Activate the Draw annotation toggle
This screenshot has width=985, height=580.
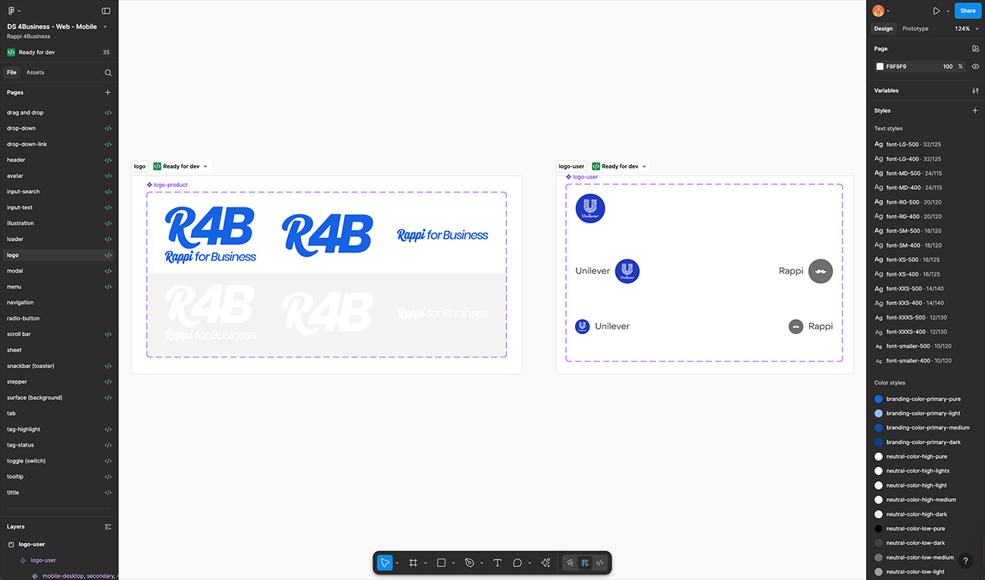[570, 563]
